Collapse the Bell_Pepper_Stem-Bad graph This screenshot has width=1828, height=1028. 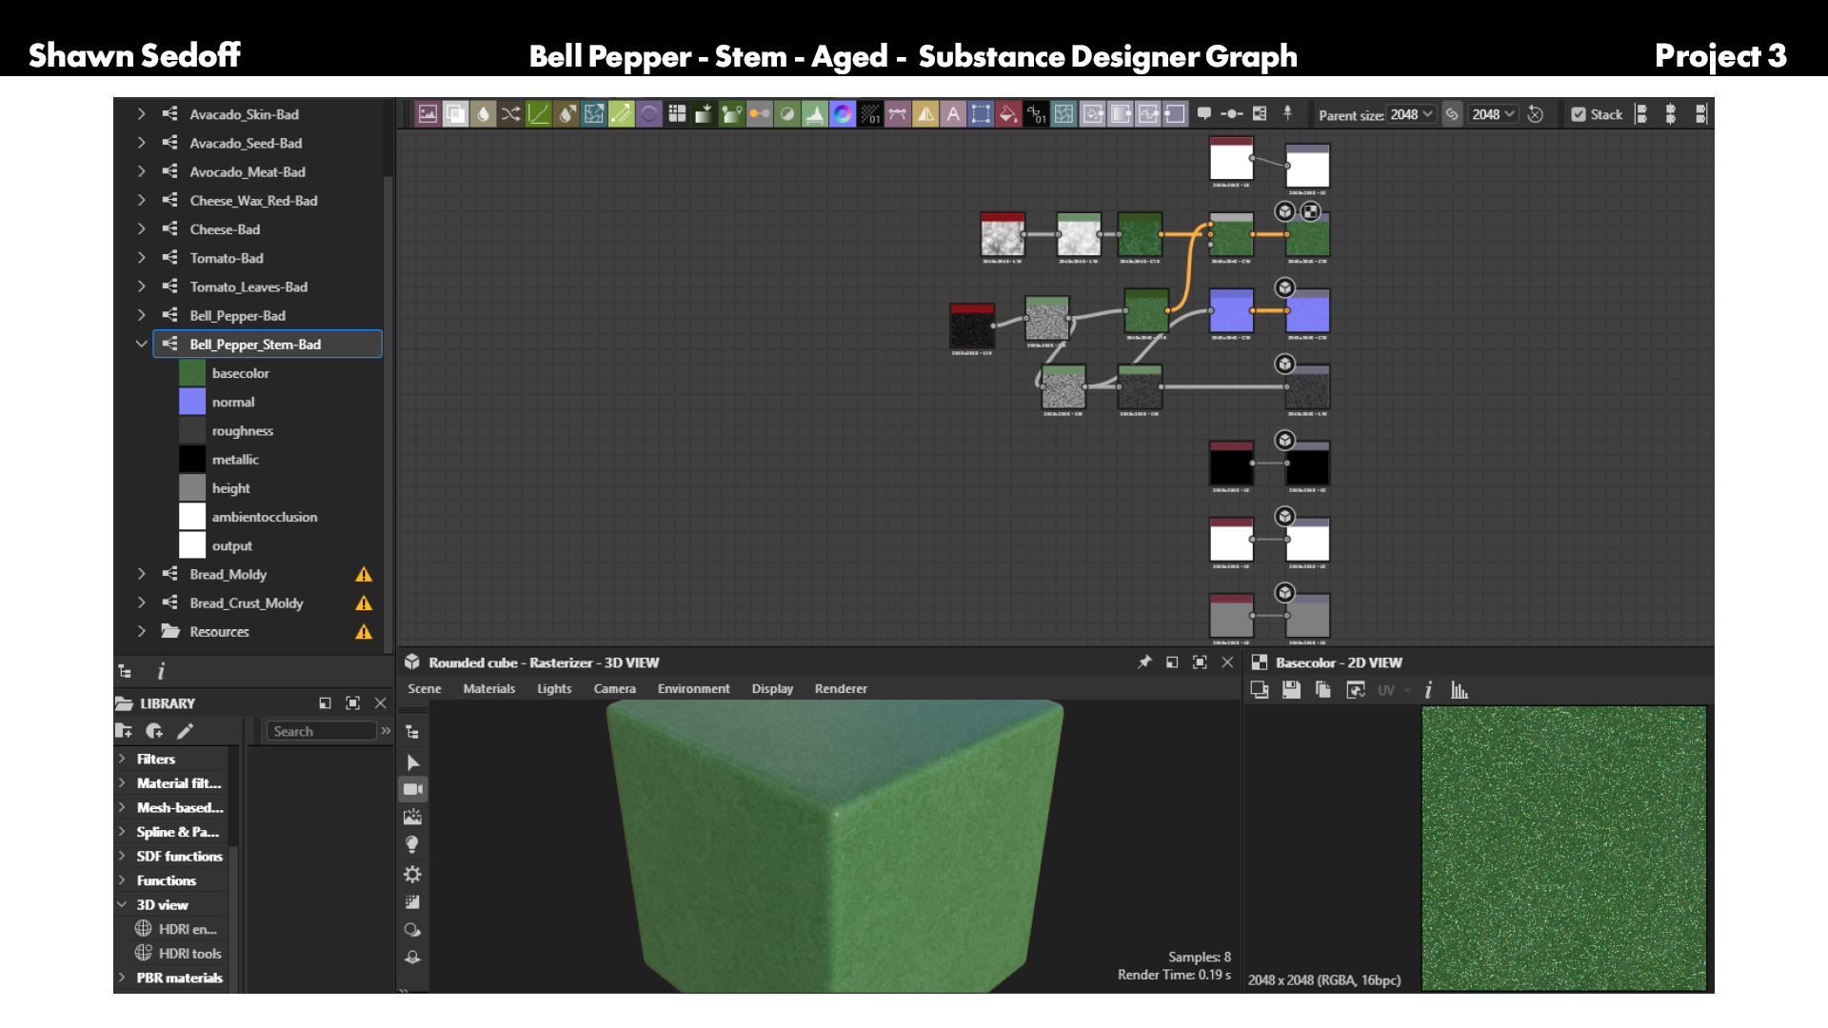coord(142,344)
